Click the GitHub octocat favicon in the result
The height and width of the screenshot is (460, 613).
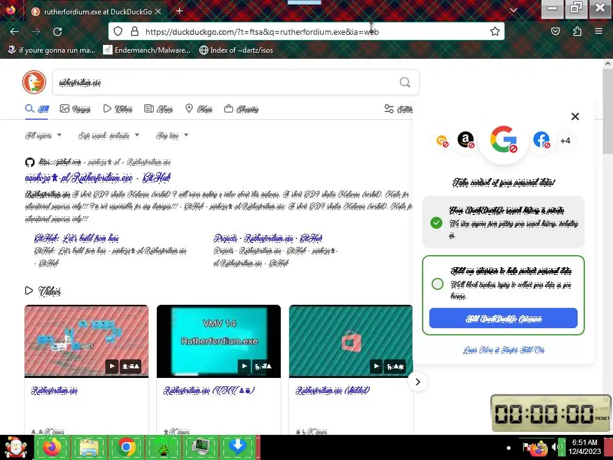pyautogui.click(x=30, y=162)
